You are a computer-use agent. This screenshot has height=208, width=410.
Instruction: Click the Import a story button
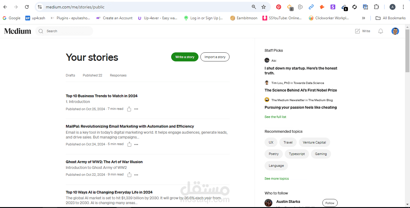click(215, 57)
